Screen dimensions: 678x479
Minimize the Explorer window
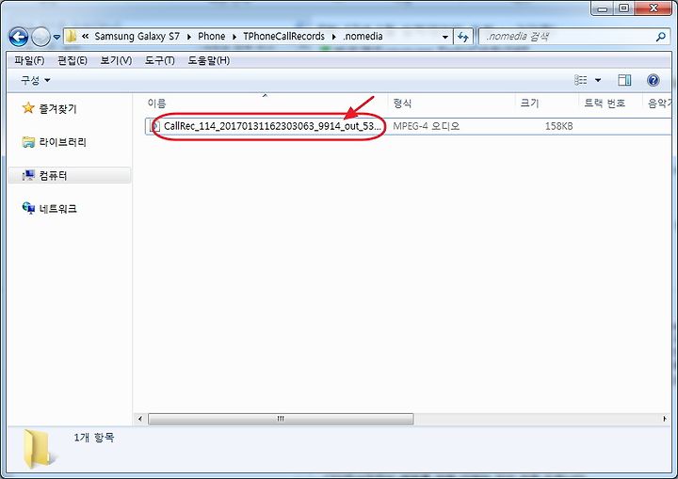point(603,8)
